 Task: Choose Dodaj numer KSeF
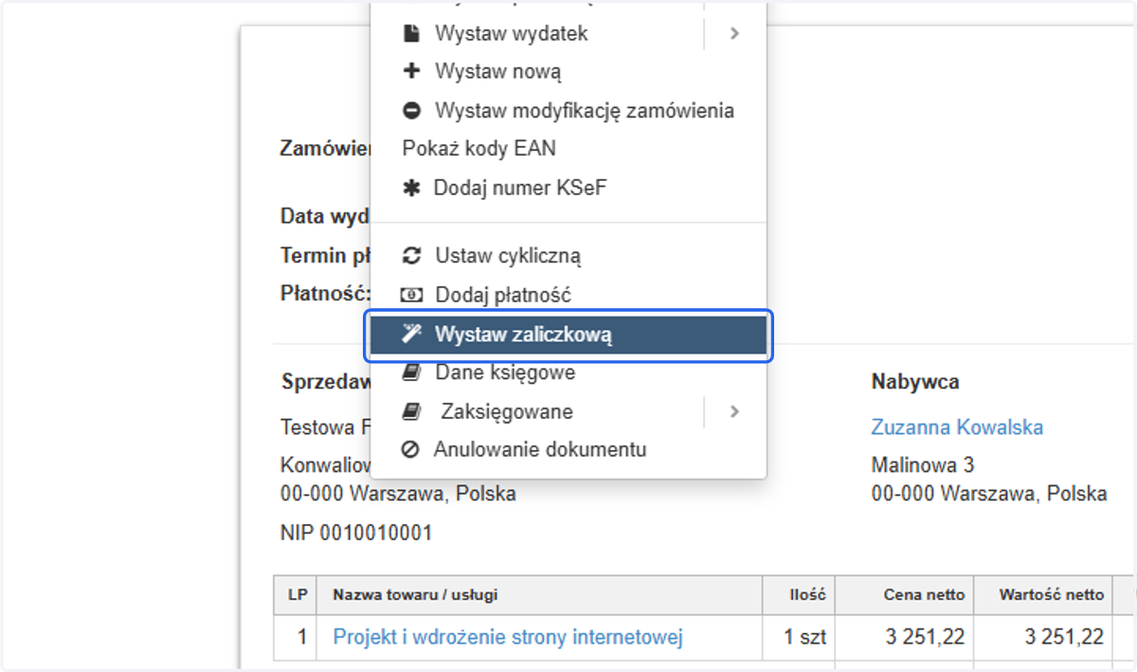[x=520, y=188]
